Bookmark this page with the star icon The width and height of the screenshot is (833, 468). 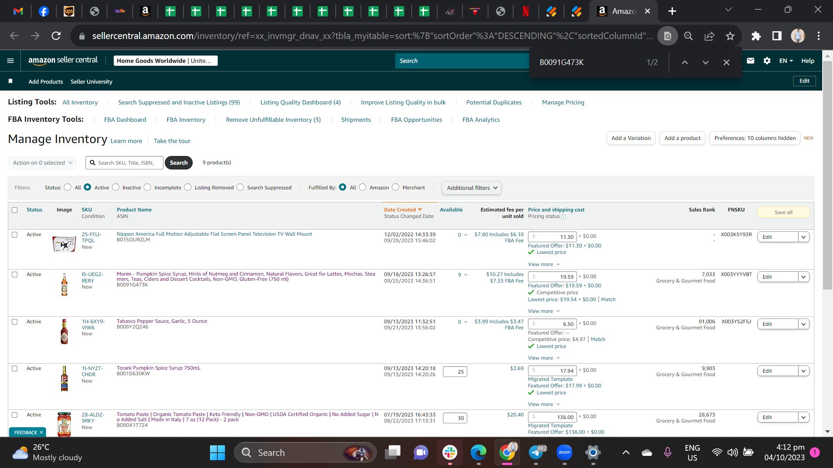click(730, 36)
